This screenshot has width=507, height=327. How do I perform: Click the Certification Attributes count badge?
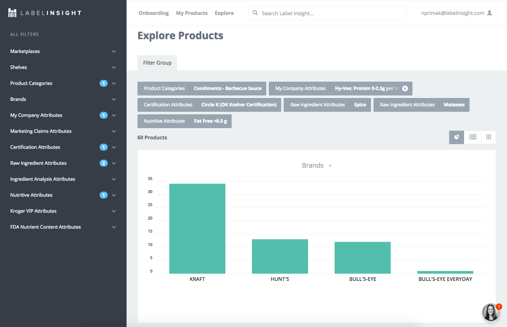point(104,147)
